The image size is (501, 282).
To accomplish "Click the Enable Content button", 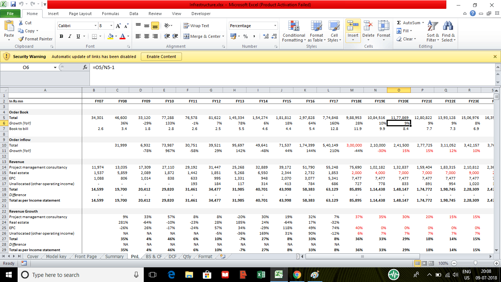I will point(161,57).
